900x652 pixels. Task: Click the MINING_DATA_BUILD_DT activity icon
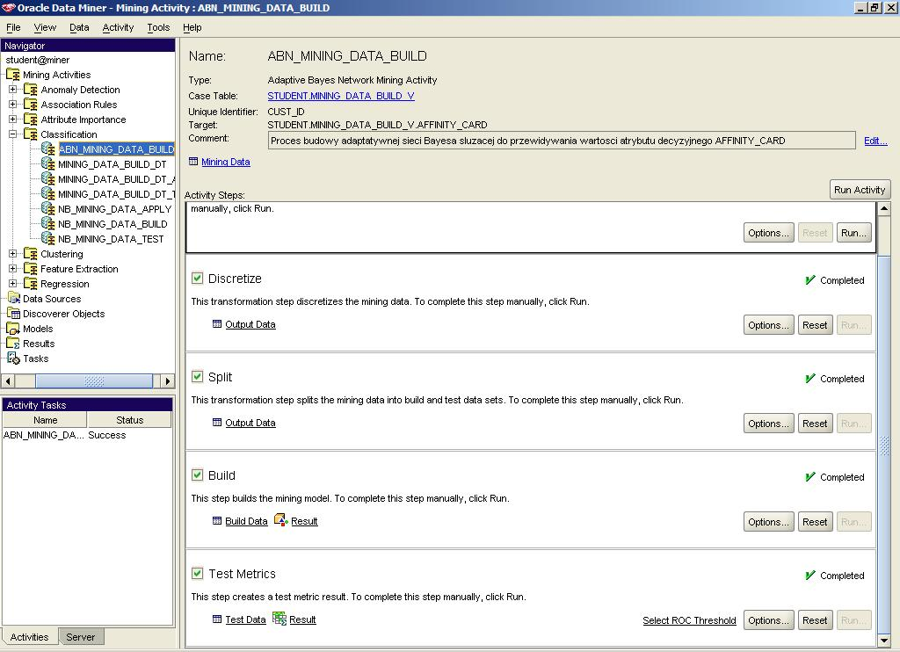point(48,164)
